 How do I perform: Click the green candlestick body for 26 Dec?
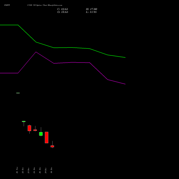coord(41,134)
